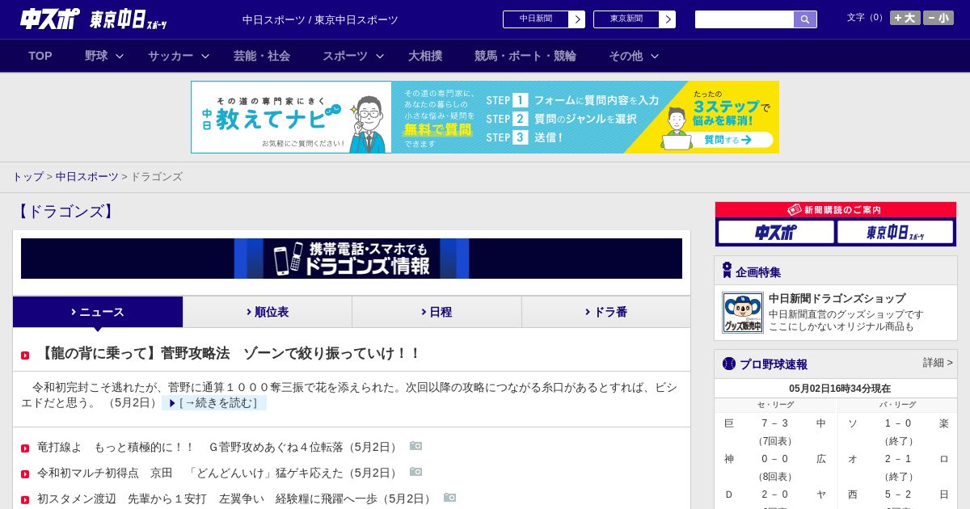Viewport: 970px width, 509px height.
Task: Click 新聞購読のご案内 header
Action: pos(836,210)
